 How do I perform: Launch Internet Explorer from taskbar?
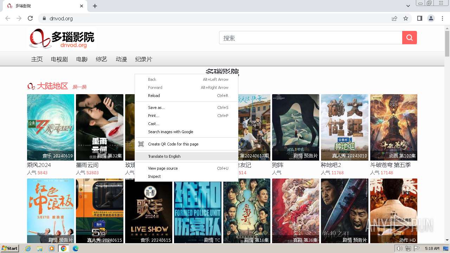pyautogui.click(x=28, y=248)
